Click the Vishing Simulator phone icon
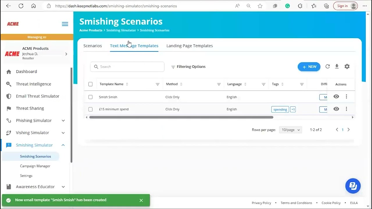 click(9, 133)
